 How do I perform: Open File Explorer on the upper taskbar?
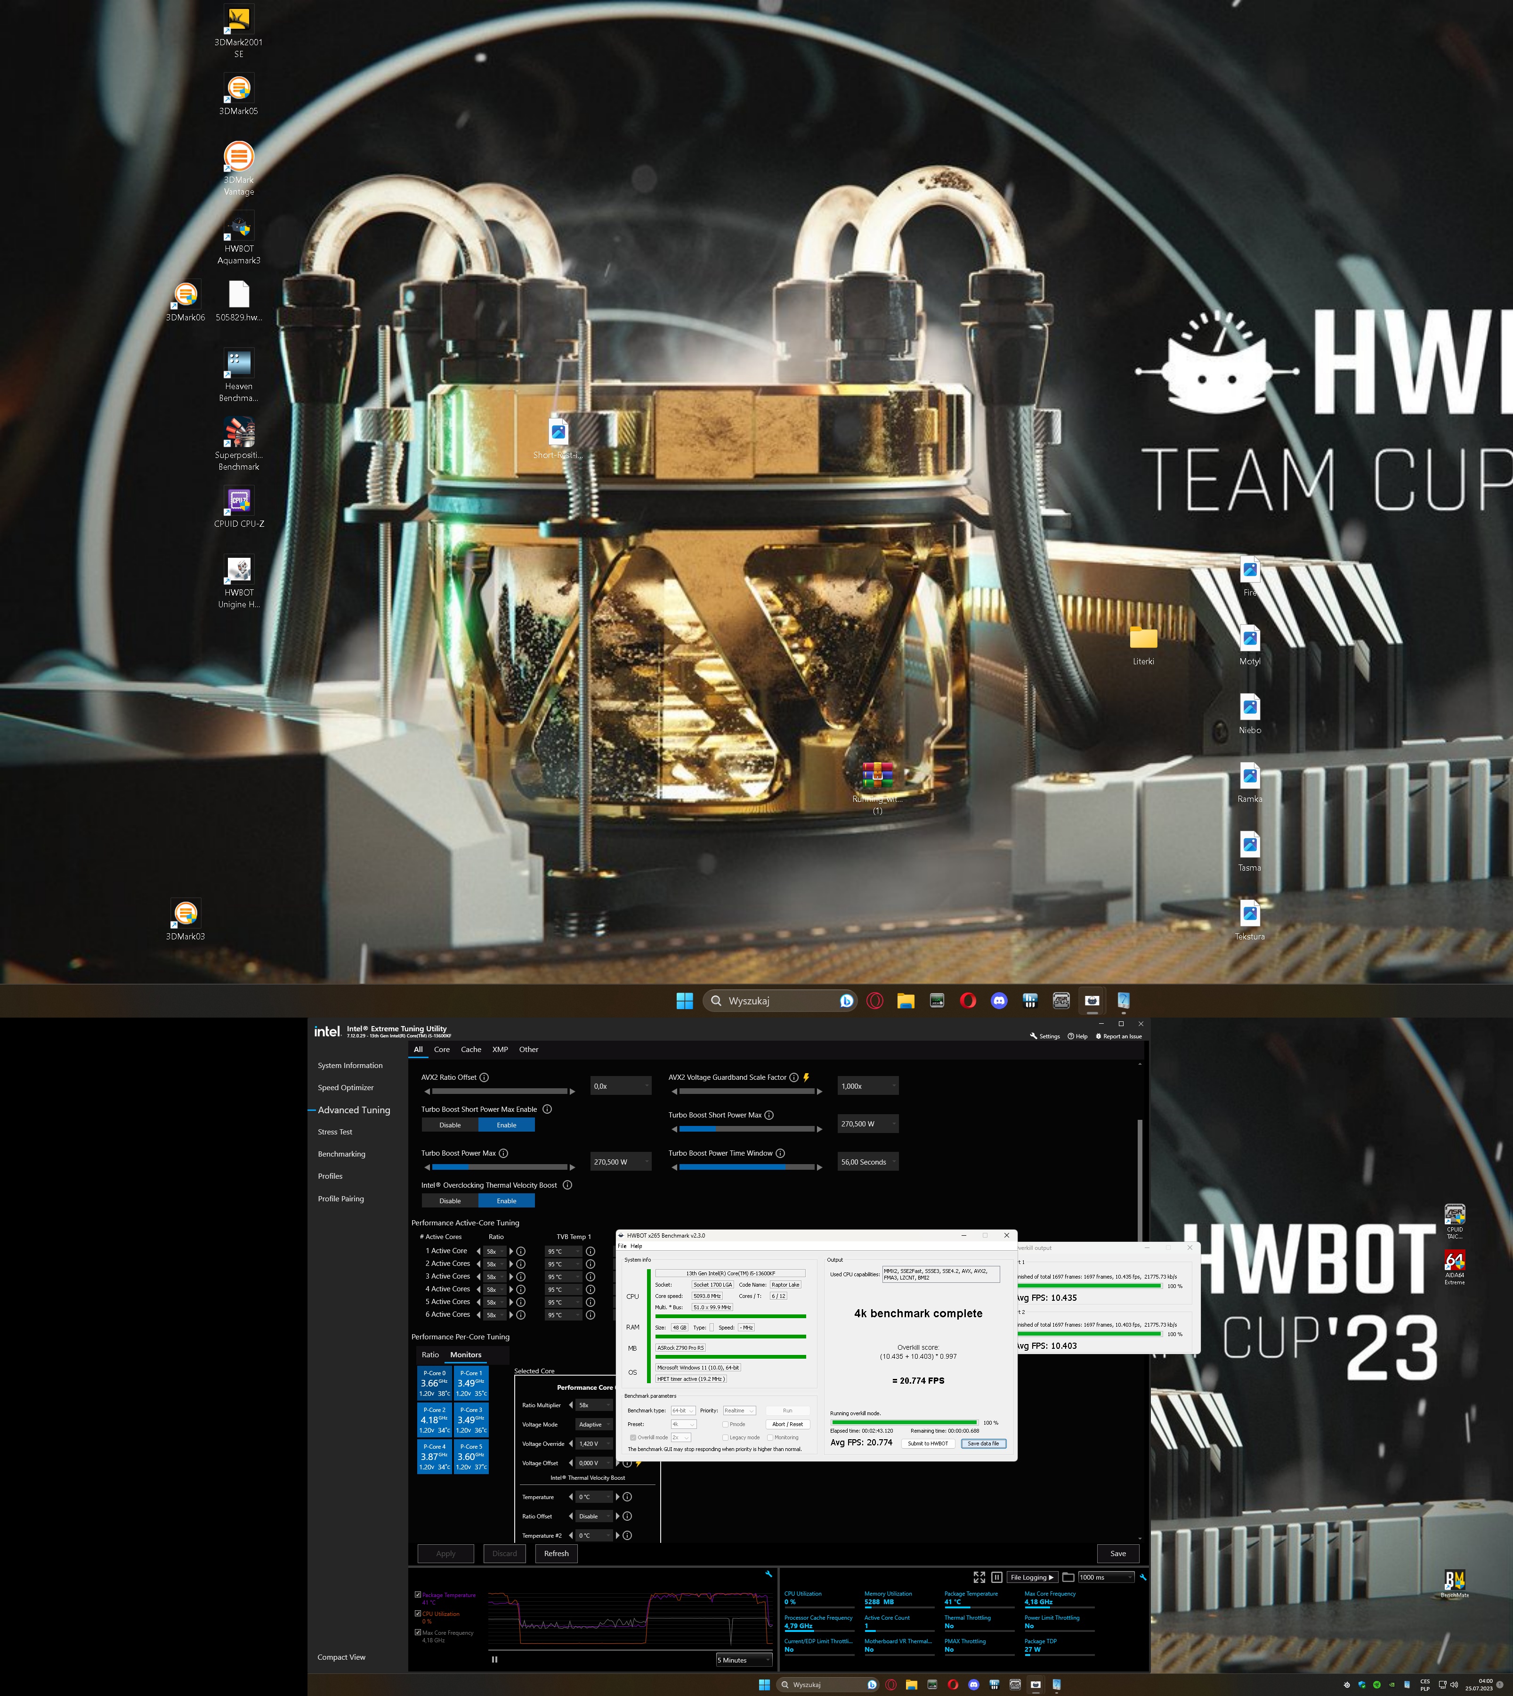click(906, 1001)
